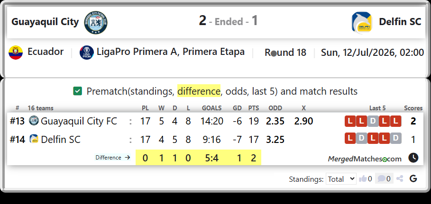
Task: Click the Guayaquil City FC table row name
Action: tap(79, 121)
